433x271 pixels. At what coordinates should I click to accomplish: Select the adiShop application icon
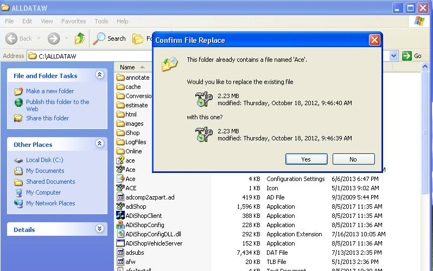click(x=120, y=207)
